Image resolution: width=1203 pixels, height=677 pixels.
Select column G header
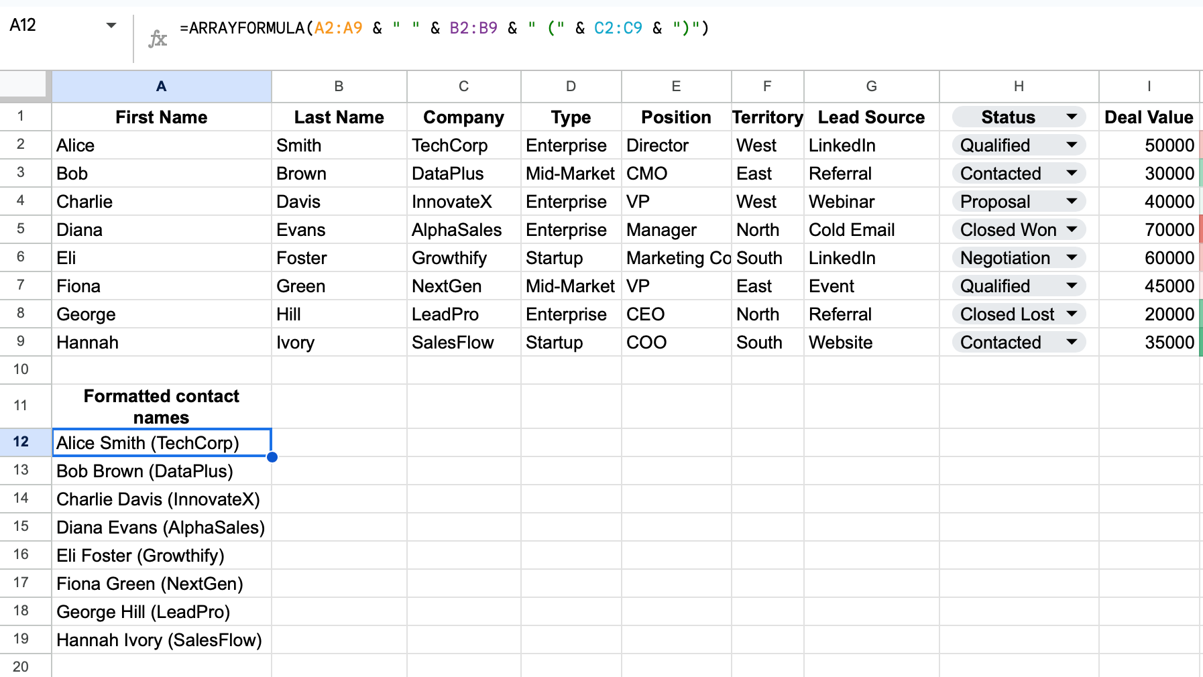pos(871,86)
